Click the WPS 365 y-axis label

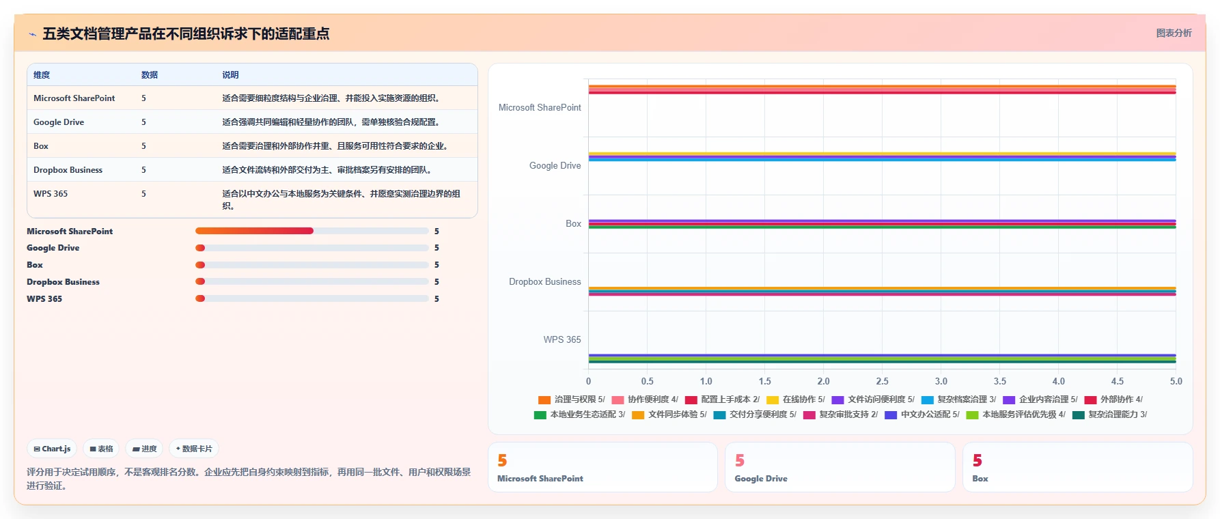(562, 339)
